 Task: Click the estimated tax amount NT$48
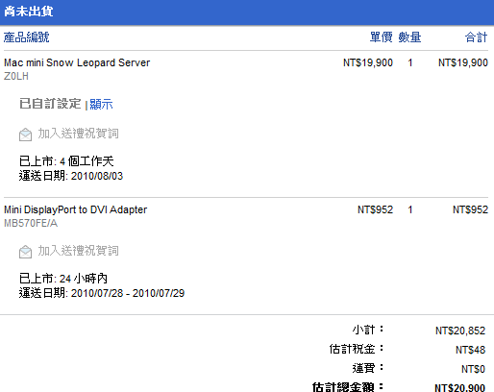point(470,350)
